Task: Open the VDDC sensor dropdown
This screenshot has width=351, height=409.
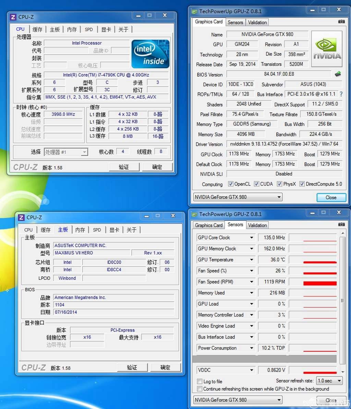Action: point(252,370)
